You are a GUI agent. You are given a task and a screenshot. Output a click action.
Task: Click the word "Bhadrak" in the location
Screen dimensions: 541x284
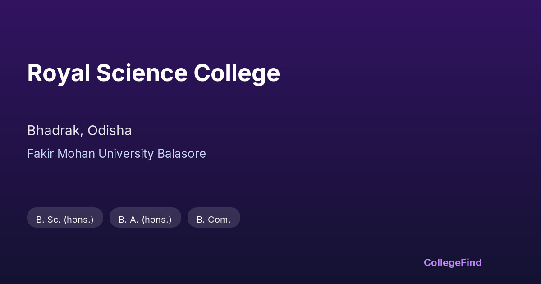coord(54,131)
